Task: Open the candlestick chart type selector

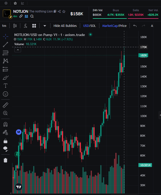Action: [15, 26]
